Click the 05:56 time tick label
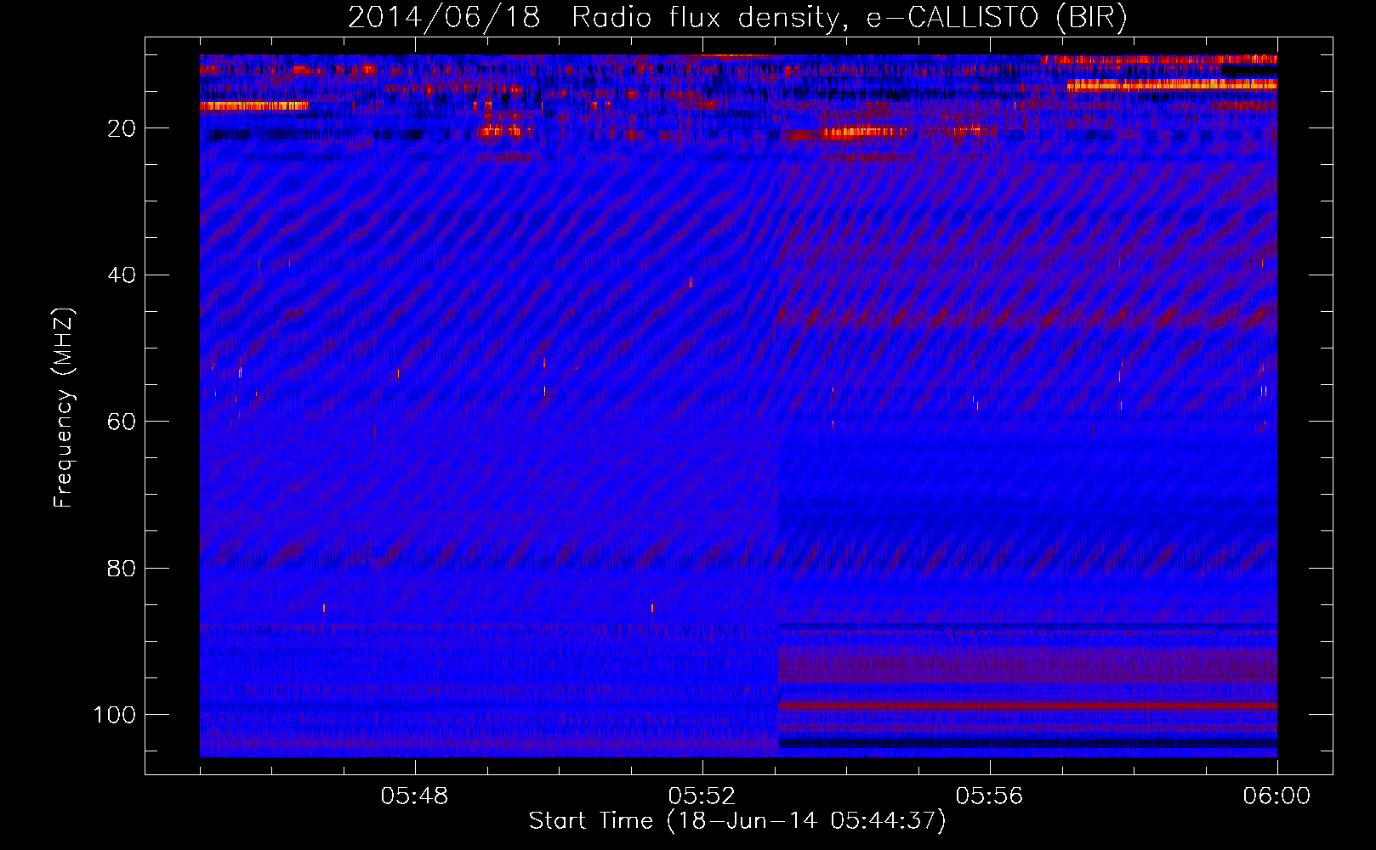 coord(990,797)
